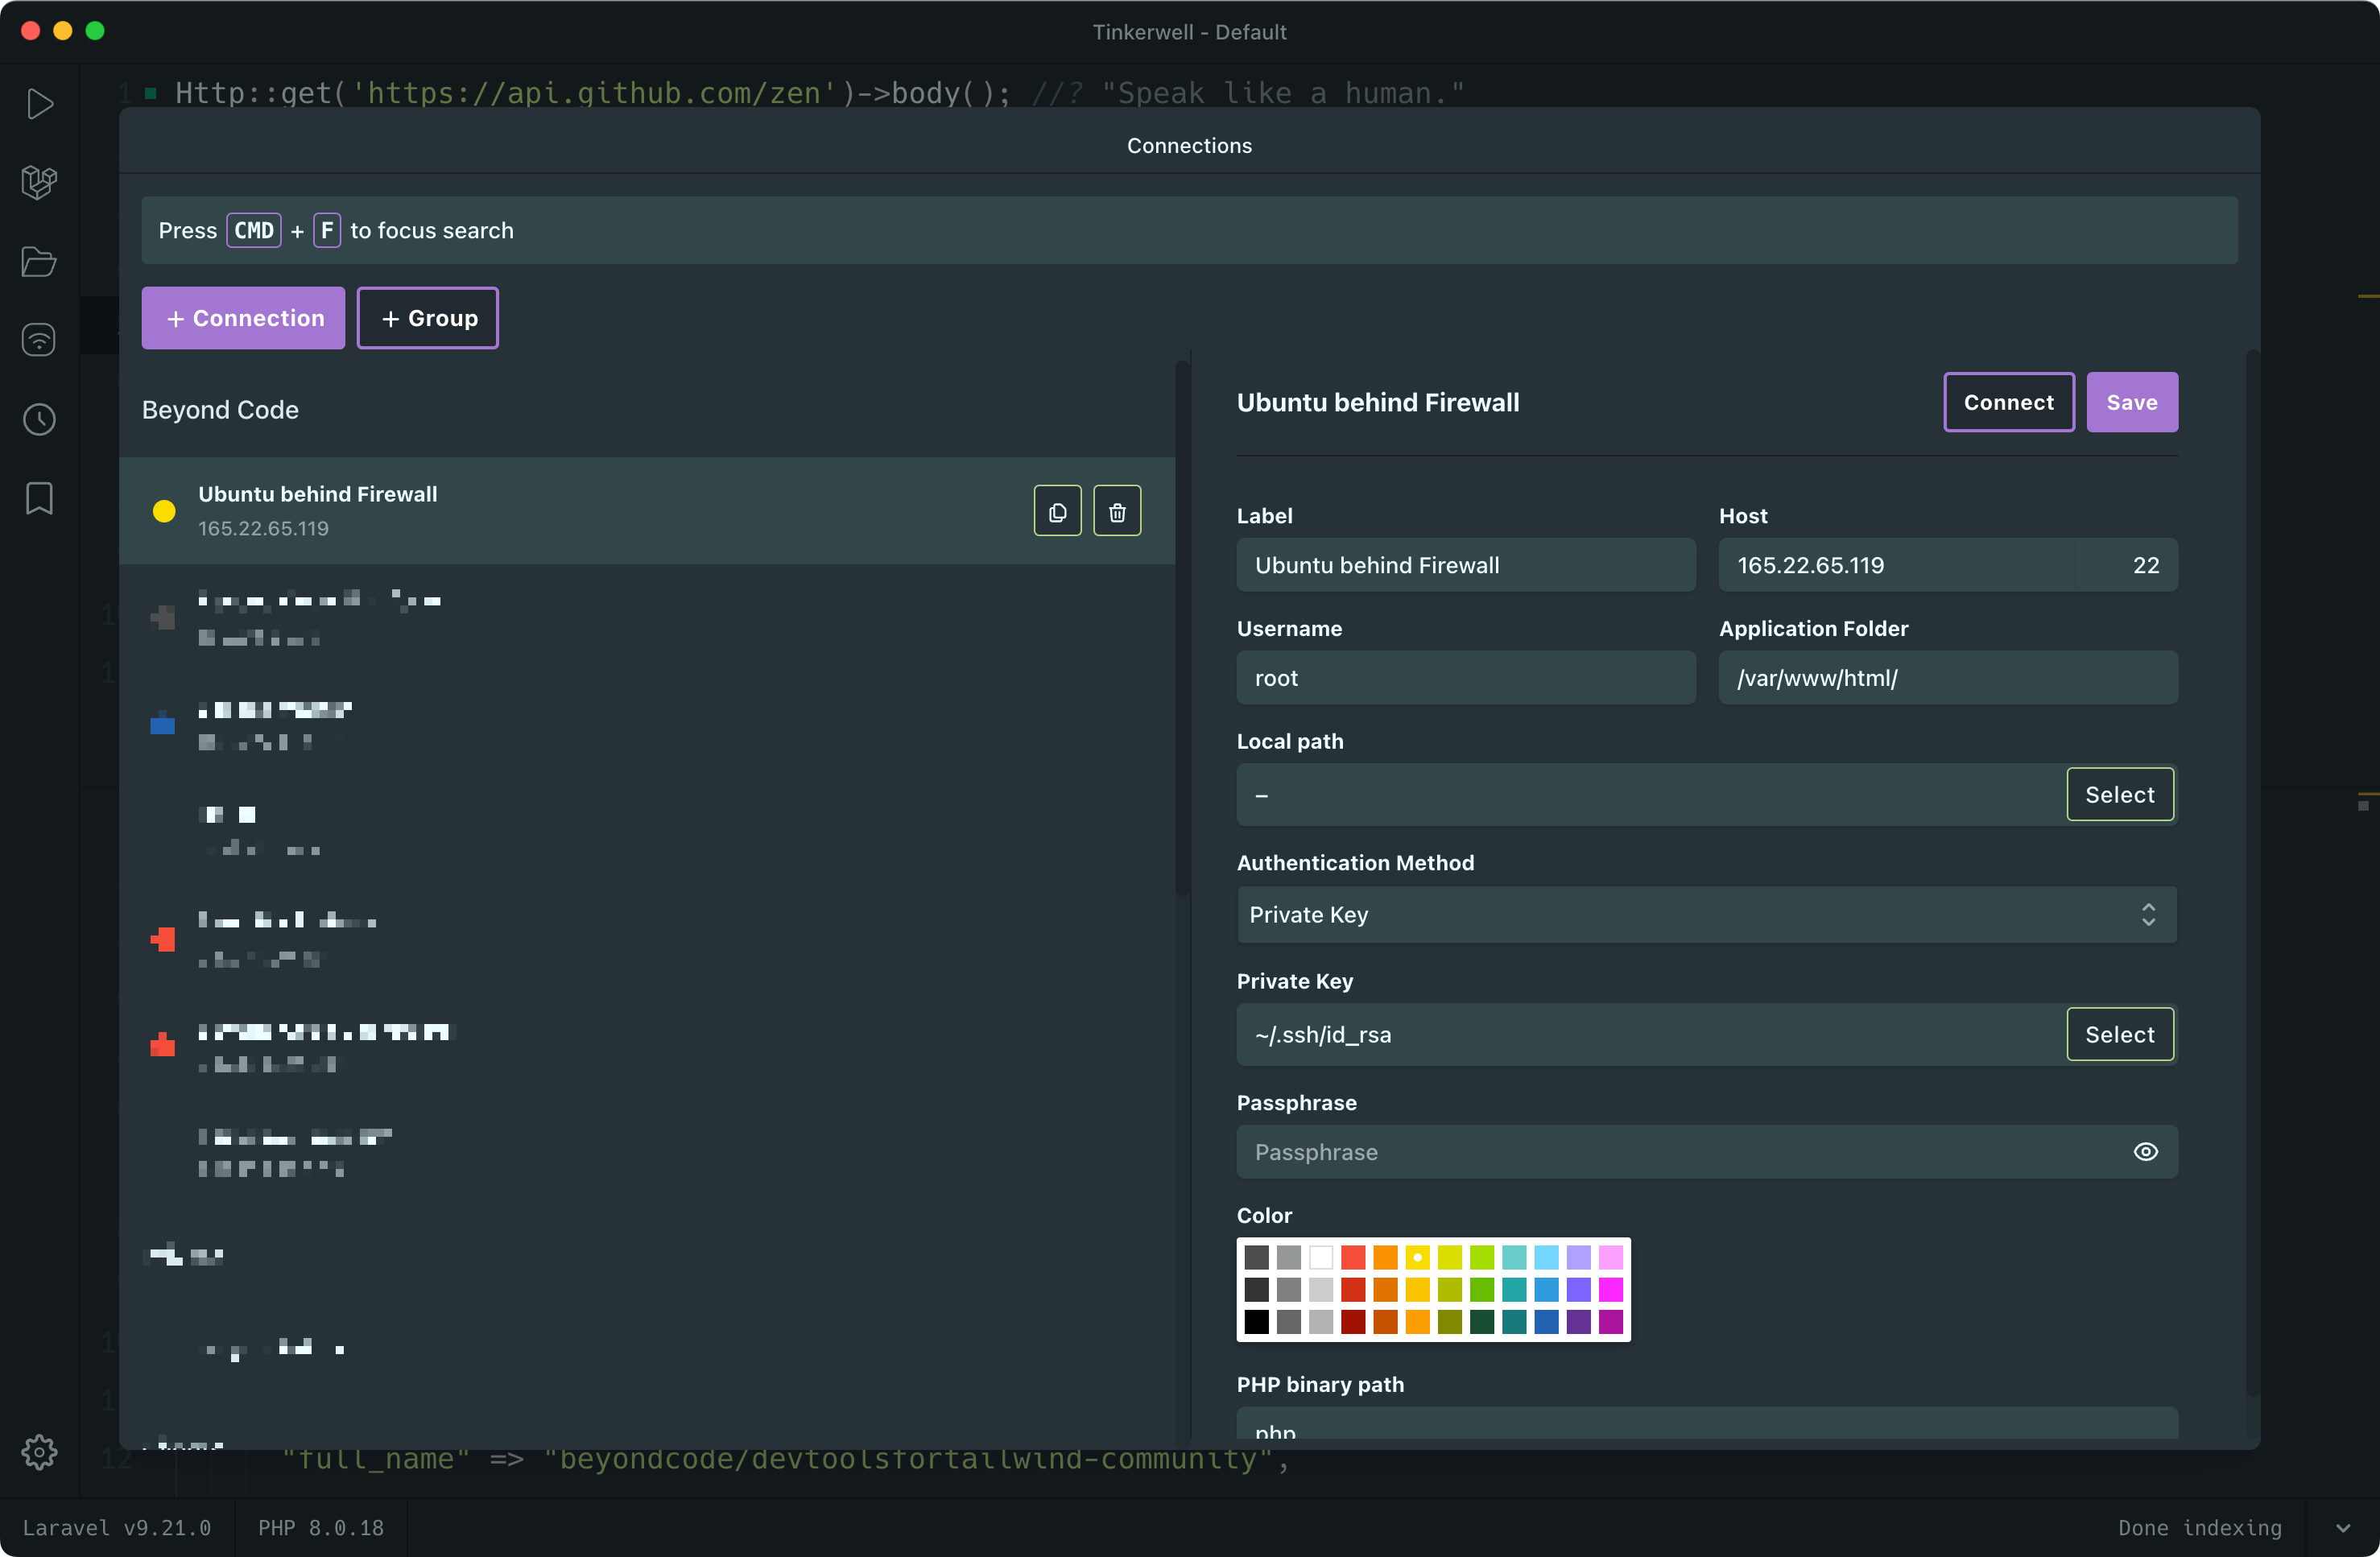Pick the sky blue color swatch

(x=1546, y=1257)
